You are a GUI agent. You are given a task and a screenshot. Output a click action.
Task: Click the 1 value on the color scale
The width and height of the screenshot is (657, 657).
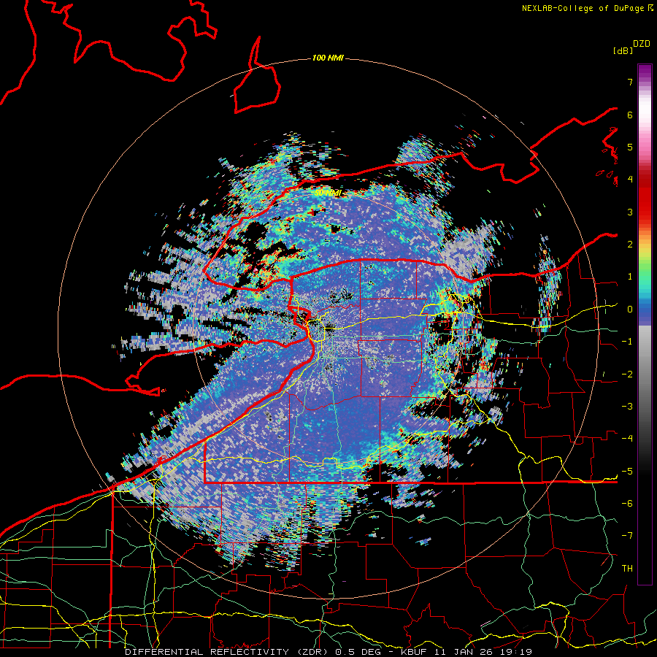(630, 277)
